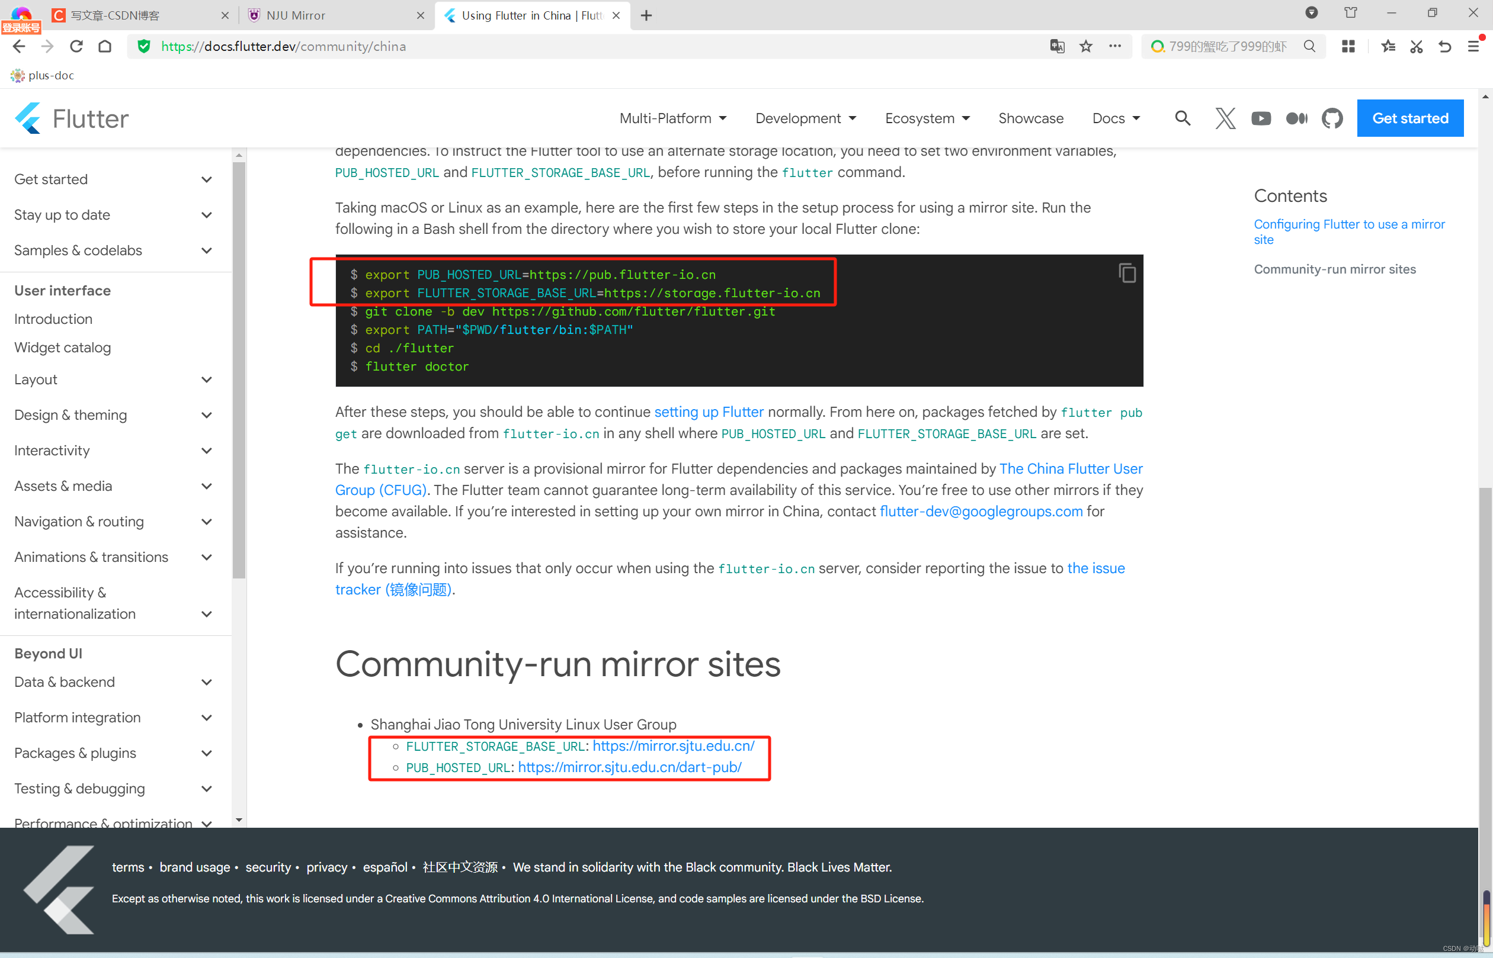Expand the Get started sidebar section
The width and height of the screenshot is (1493, 958).
[x=207, y=179]
